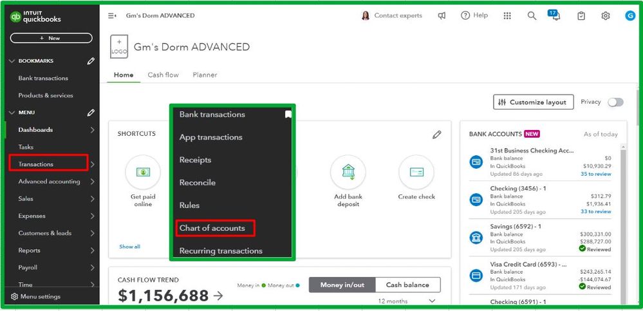Click the Savings (6592) - 1 bank icon
This screenshot has height=311, width=643.
point(476,238)
